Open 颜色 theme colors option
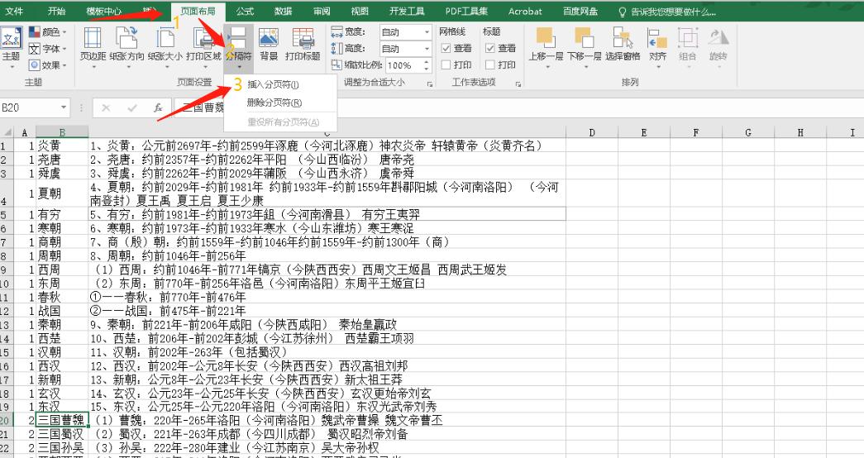The image size is (864, 458). click(48, 32)
